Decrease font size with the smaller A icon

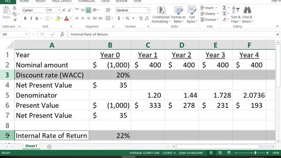pos(69,10)
